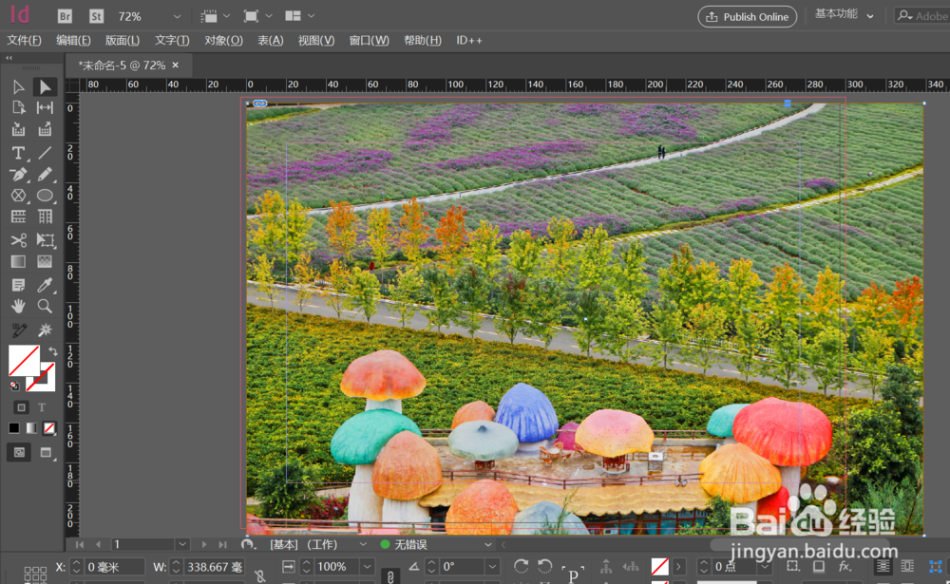Click the swap fill and stroke arrow

coord(52,351)
